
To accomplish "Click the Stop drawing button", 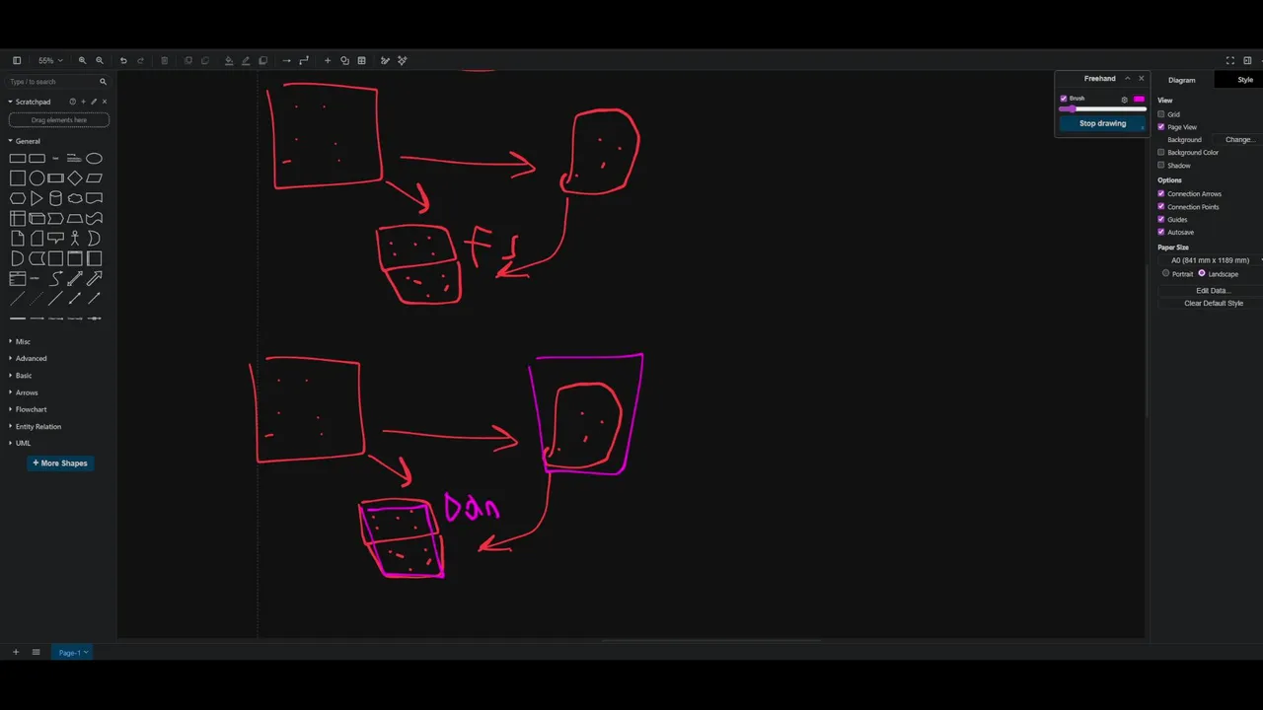I will [x=1102, y=123].
